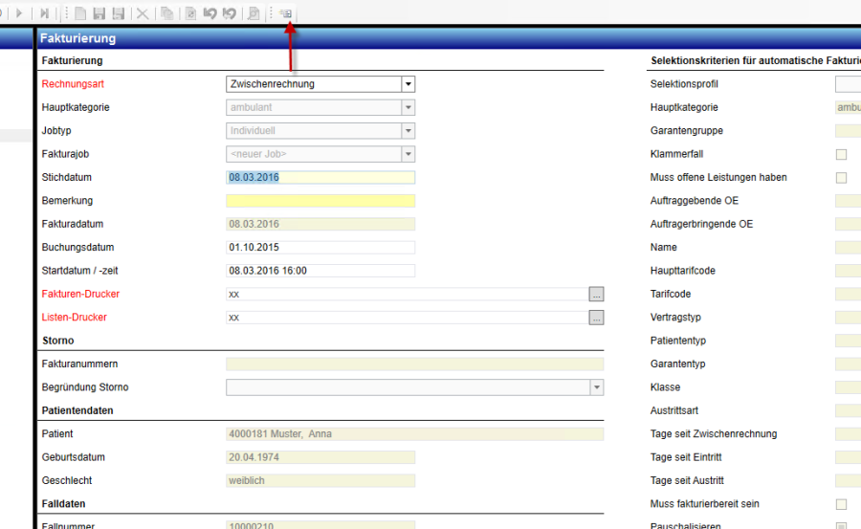Open the Jobtyp Individuell dropdown arrow
Screen dimensions: 861x529
coord(408,131)
